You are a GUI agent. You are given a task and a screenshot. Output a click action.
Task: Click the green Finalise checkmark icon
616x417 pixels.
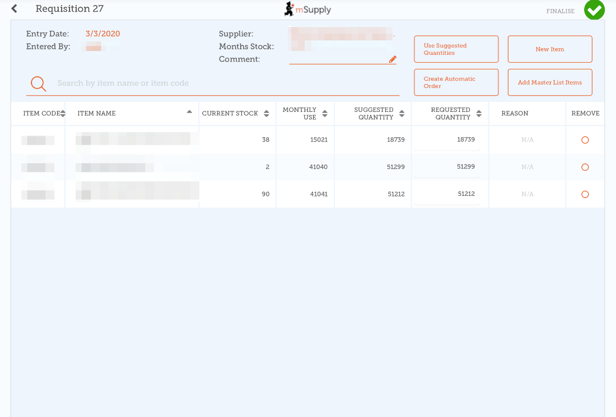tap(594, 10)
